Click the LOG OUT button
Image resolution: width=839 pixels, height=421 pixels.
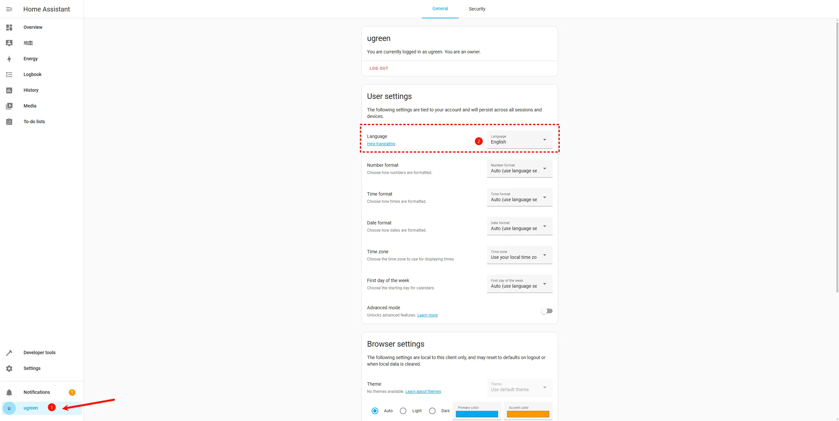[379, 68]
